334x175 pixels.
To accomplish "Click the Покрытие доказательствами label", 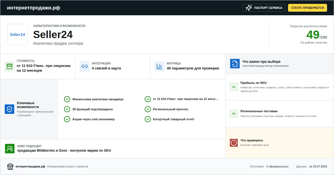I will tap(308, 26).
